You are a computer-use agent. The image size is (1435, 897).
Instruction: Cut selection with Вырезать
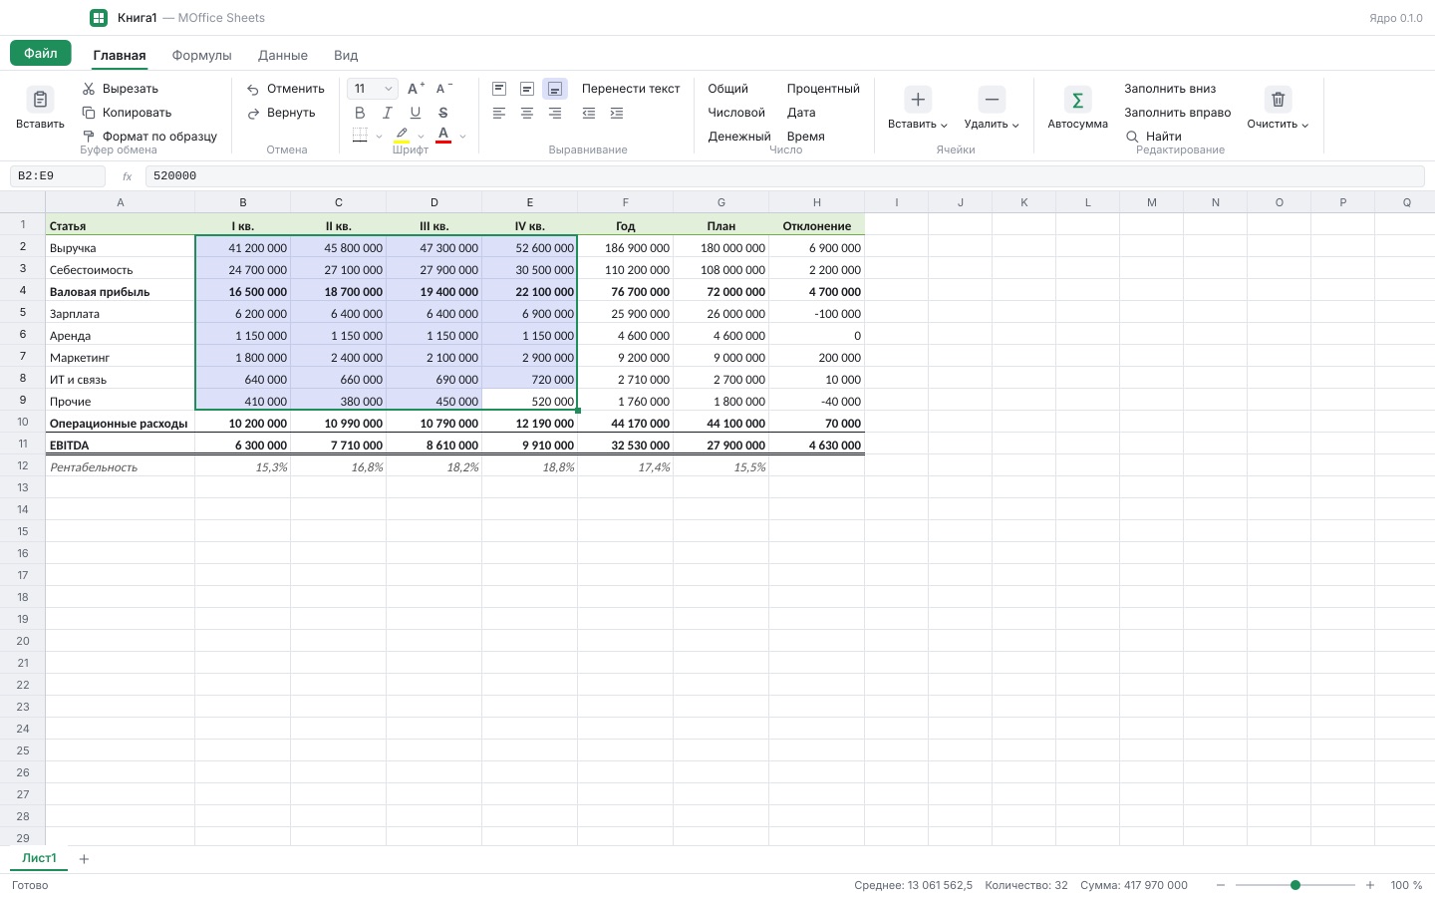click(120, 89)
